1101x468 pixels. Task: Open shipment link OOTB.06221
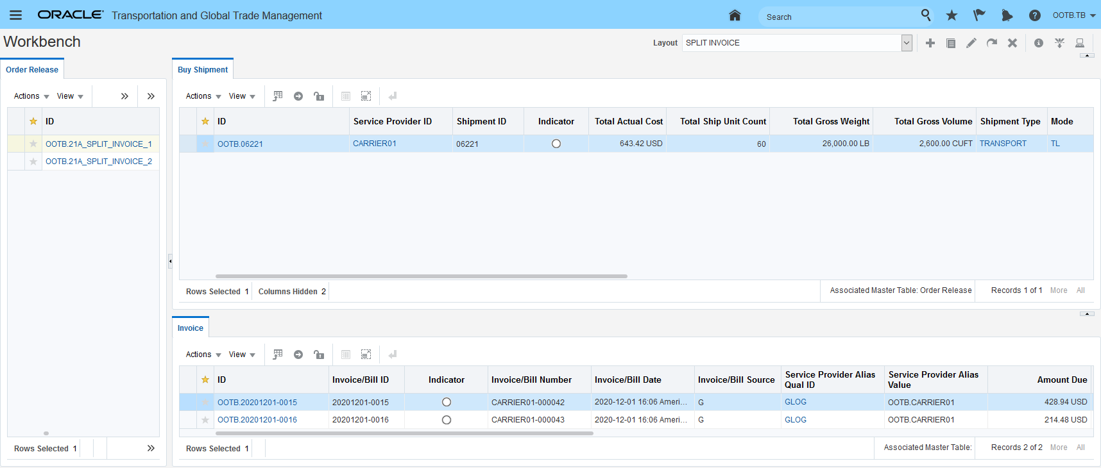[x=240, y=144]
